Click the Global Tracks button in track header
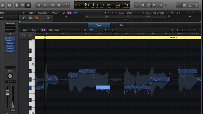The width and height of the screenshot is (203, 114). [48, 18]
